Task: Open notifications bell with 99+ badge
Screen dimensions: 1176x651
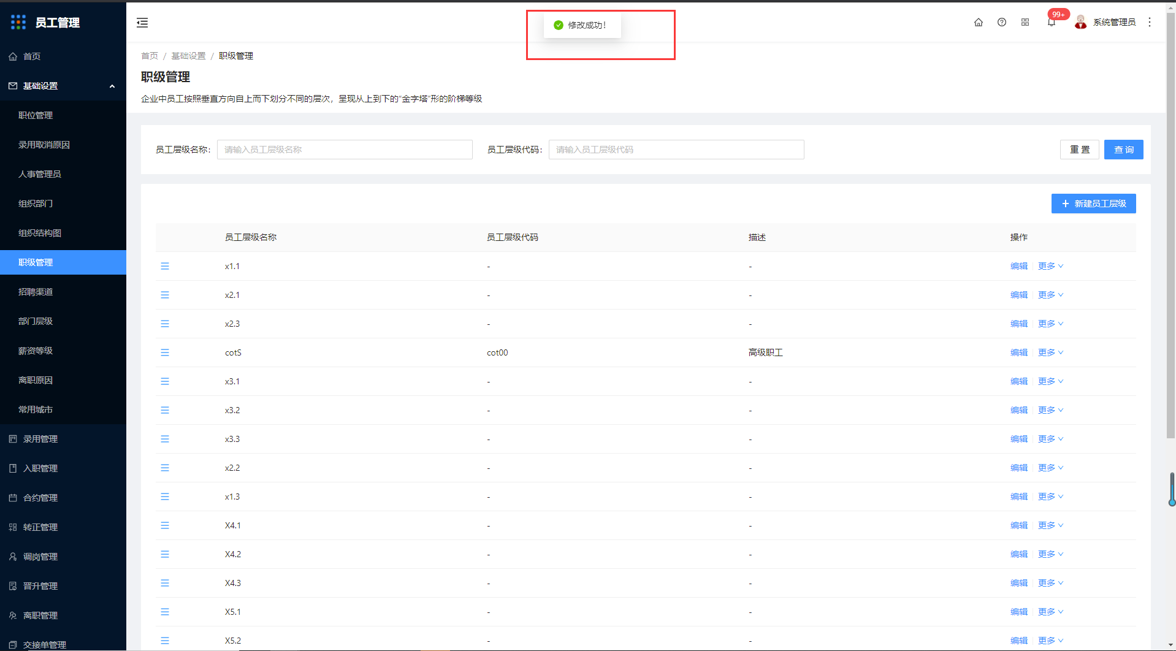Action: tap(1052, 22)
